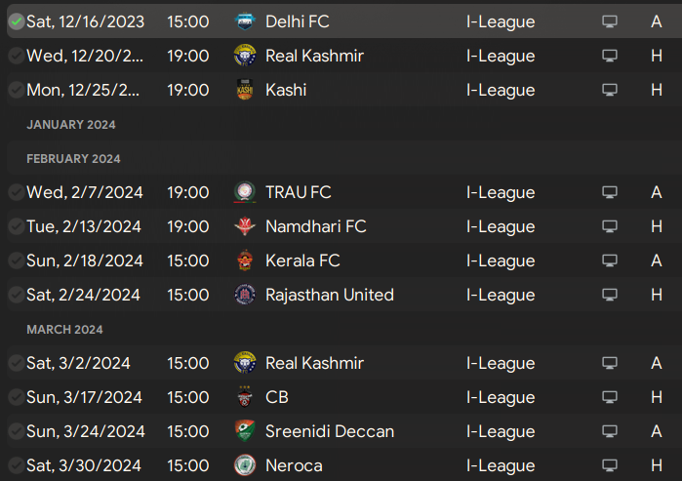682x481 pixels.
Task: Open the Sreenidi Deccan team link
Action: click(330, 431)
